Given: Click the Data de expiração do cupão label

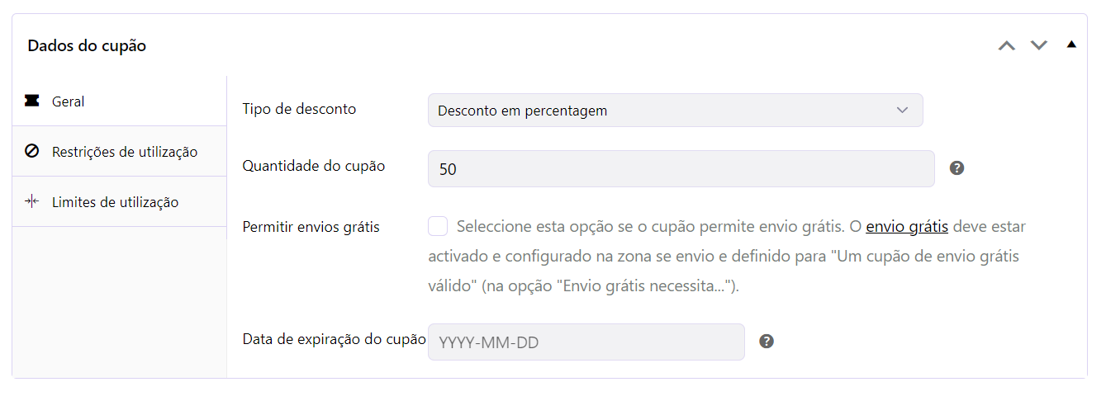Looking at the screenshot, I should (334, 339).
